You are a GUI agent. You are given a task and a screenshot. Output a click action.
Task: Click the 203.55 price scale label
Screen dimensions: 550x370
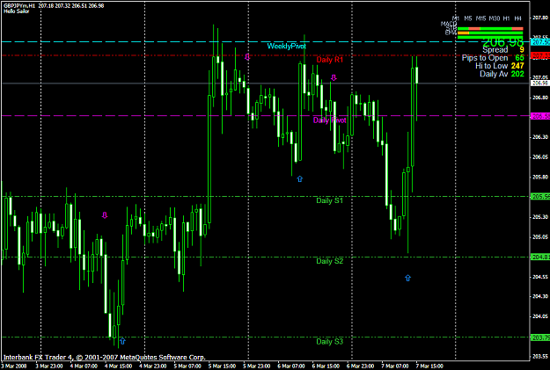click(x=540, y=357)
